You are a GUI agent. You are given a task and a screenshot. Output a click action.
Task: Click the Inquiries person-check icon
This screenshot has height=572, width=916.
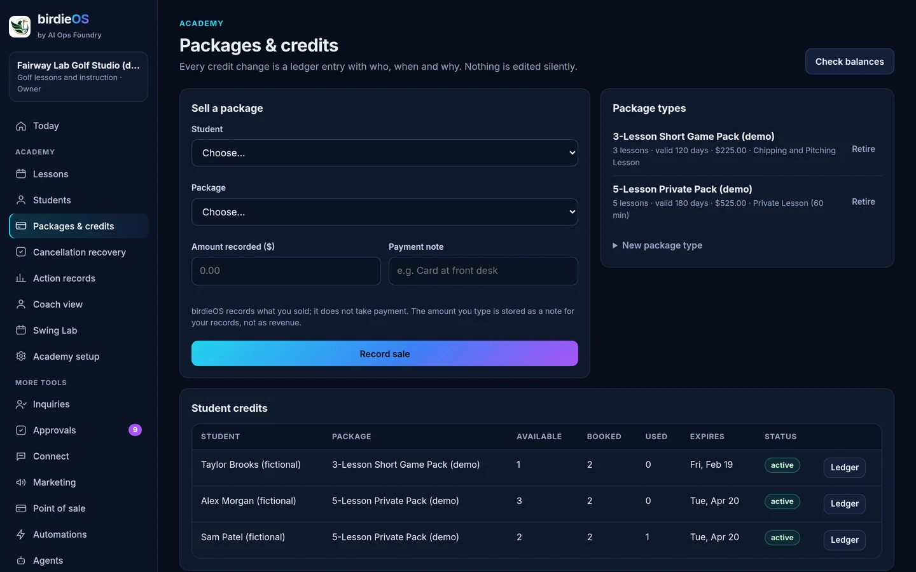[x=21, y=404]
